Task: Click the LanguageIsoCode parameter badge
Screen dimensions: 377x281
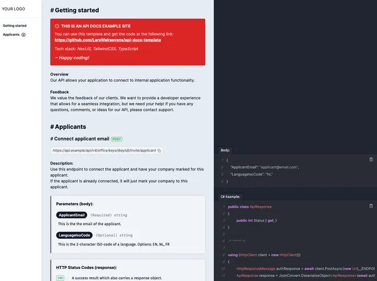Action: coord(73,235)
